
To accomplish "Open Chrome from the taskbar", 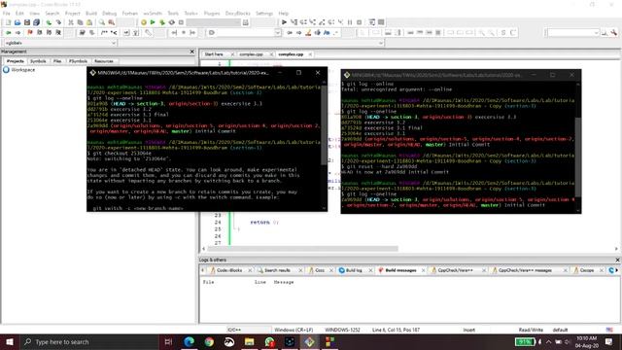I will [209, 341].
